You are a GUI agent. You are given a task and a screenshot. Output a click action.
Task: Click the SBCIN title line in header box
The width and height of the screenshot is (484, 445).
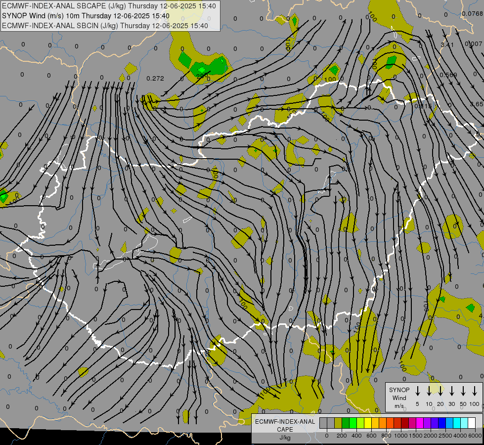(x=105, y=26)
